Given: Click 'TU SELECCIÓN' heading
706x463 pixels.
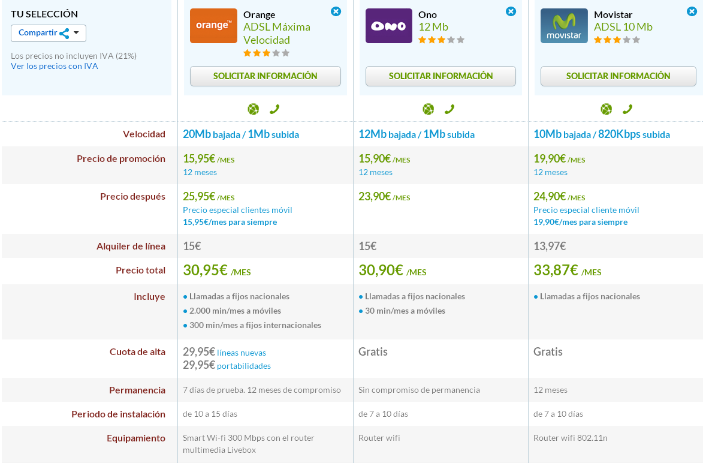Looking at the screenshot, I should coord(44,14).
